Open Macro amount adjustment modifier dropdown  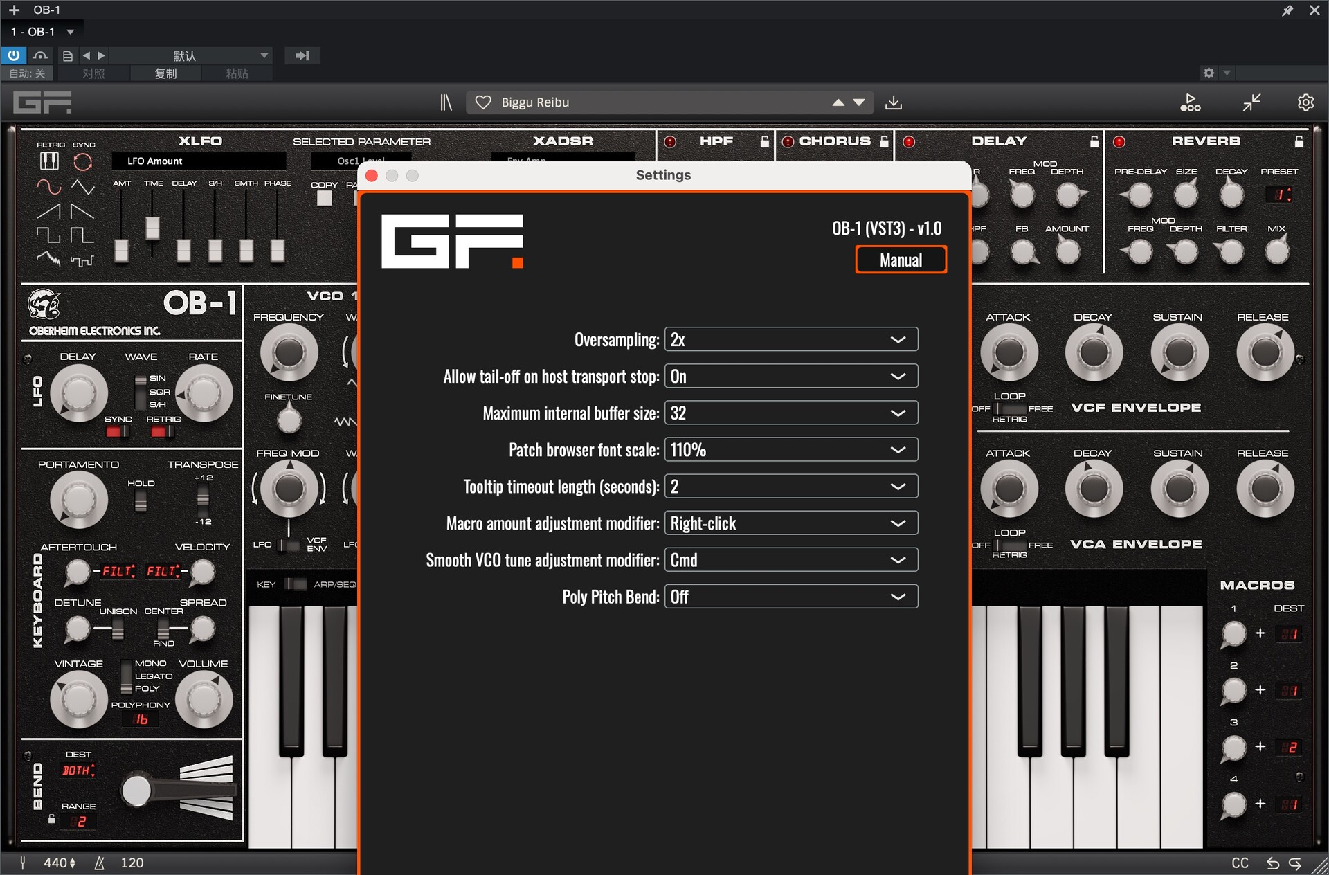[791, 523]
